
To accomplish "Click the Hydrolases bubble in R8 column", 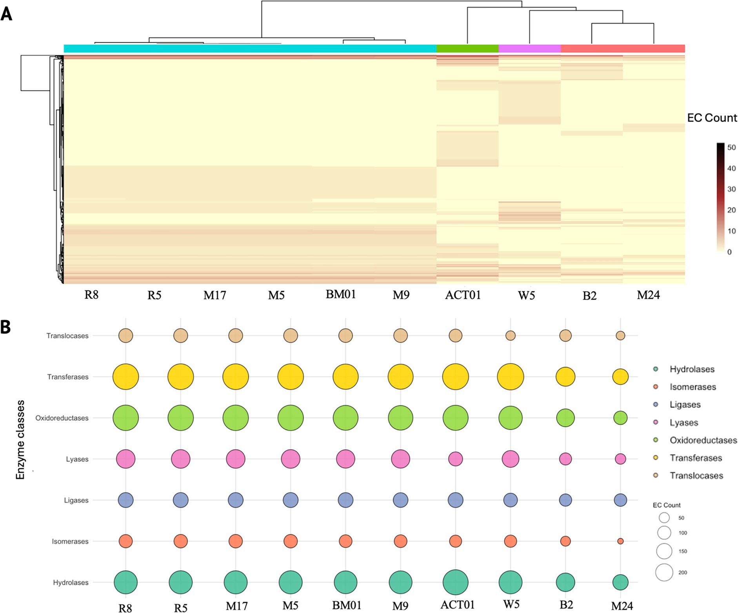I will 125,582.
